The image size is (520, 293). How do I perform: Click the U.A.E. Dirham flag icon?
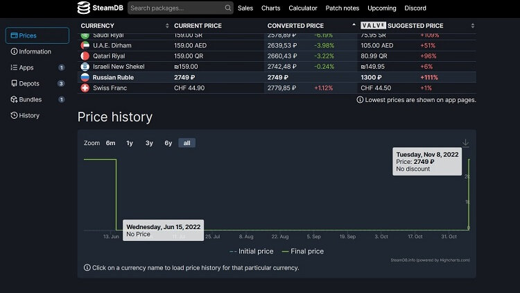tap(85, 46)
